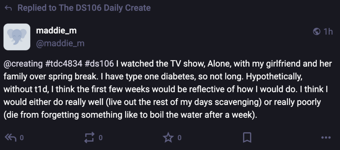
Task: Open the @creating mention
Action: (x=23, y=63)
